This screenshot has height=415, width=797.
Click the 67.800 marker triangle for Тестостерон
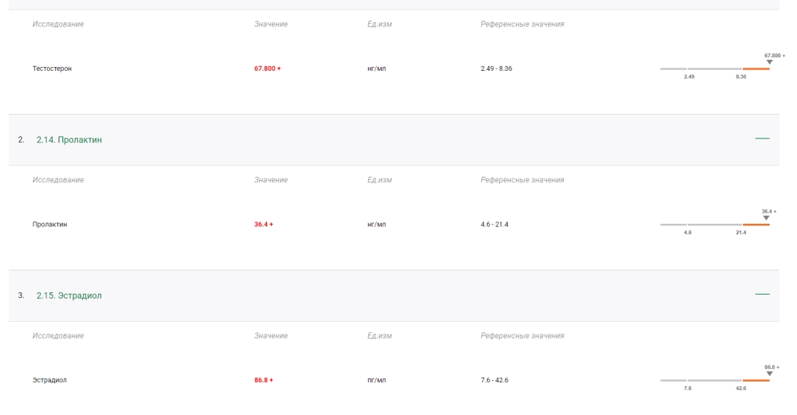click(769, 62)
